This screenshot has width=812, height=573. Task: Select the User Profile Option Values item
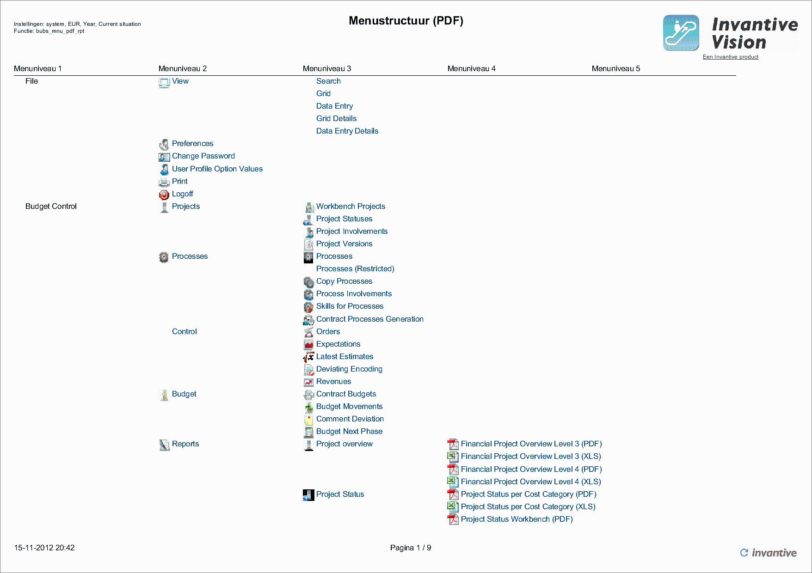tap(217, 169)
